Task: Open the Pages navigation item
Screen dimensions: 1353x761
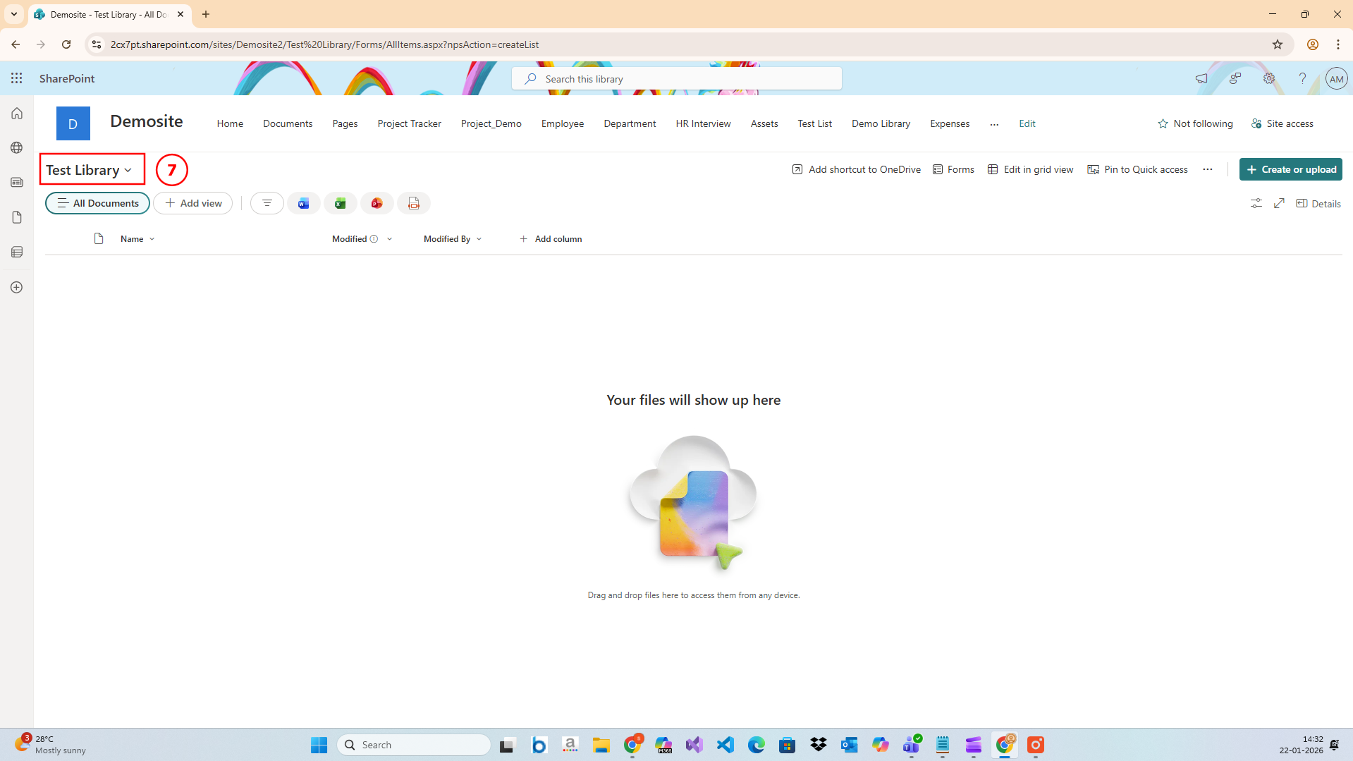Action: [x=345, y=123]
